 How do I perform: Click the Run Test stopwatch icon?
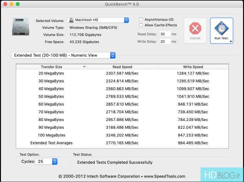pyautogui.click(x=222, y=28)
